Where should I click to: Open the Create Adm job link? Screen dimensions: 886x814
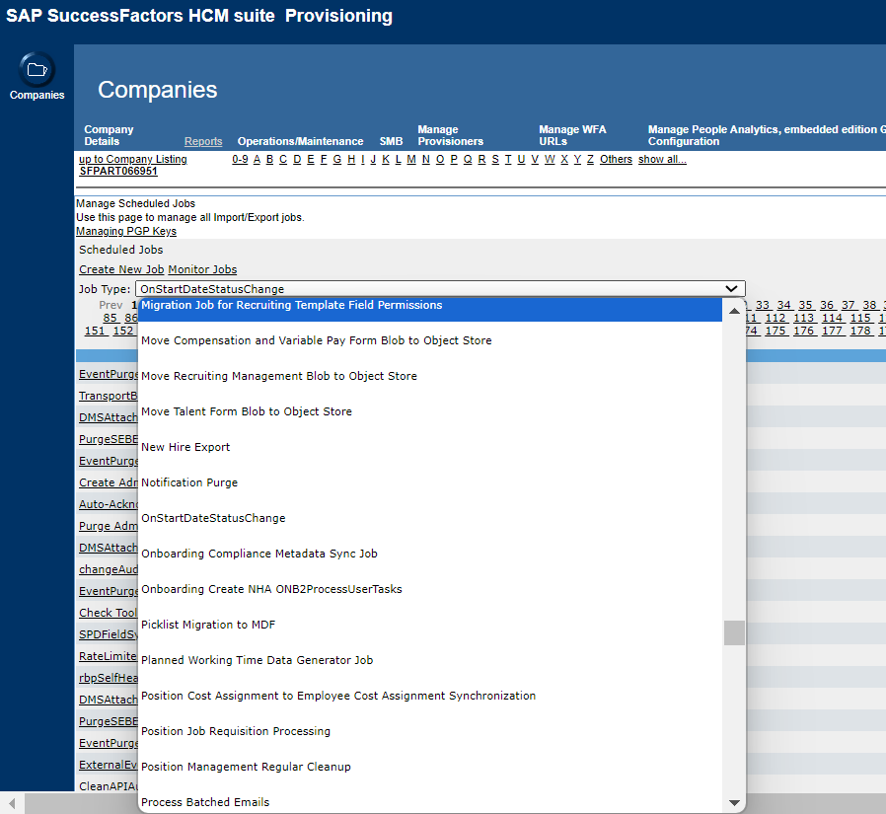(x=108, y=483)
